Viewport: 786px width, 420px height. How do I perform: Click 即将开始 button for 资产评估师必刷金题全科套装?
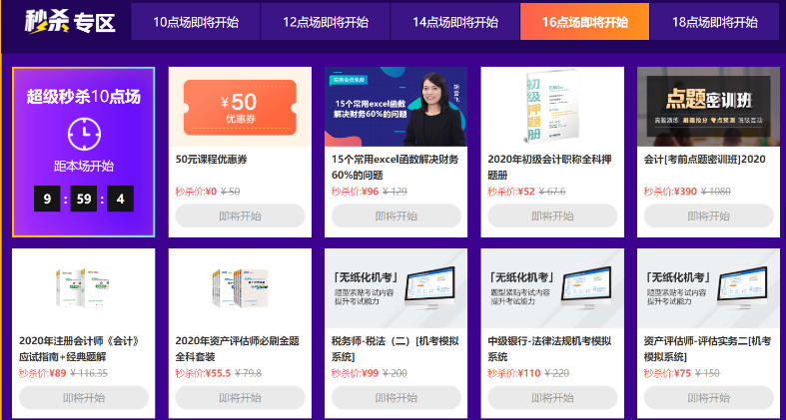(x=240, y=397)
